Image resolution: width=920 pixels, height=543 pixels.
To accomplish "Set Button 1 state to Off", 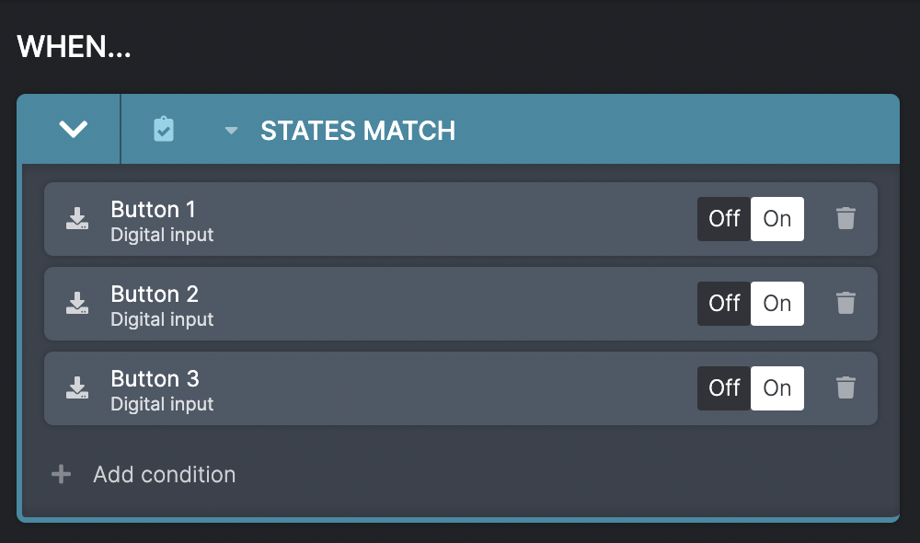I will click(x=724, y=219).
